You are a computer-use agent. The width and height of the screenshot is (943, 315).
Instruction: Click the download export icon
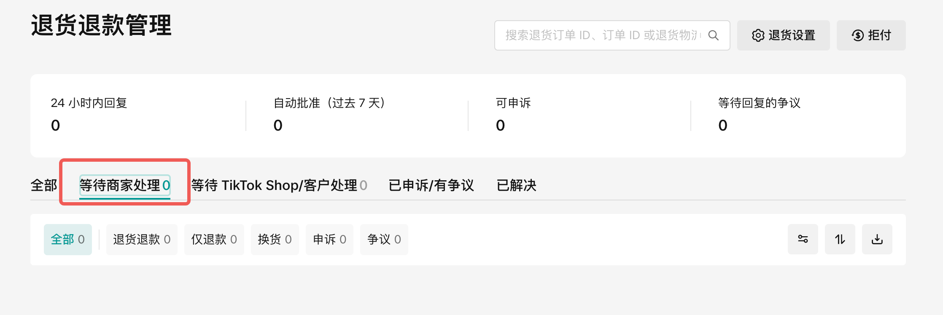click(x=877, y=239)
